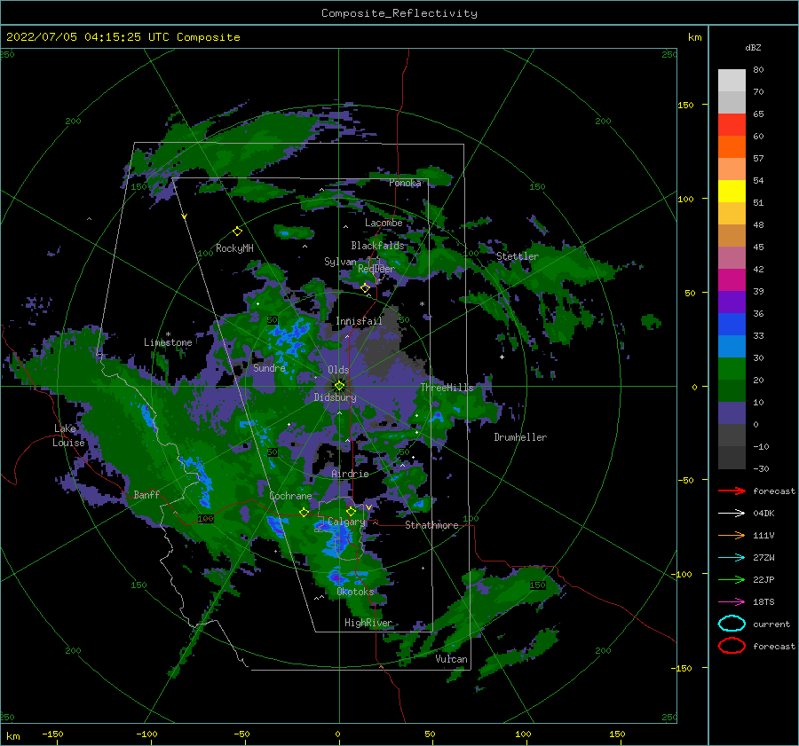799x746 pixels.
Task: Click the green 22JP arrow legend icon
Action: 732,579
